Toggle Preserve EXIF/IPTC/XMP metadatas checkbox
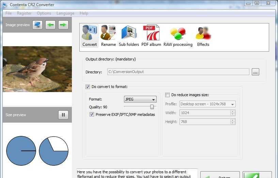The image size is (278, 178). [x=92, y=114]
